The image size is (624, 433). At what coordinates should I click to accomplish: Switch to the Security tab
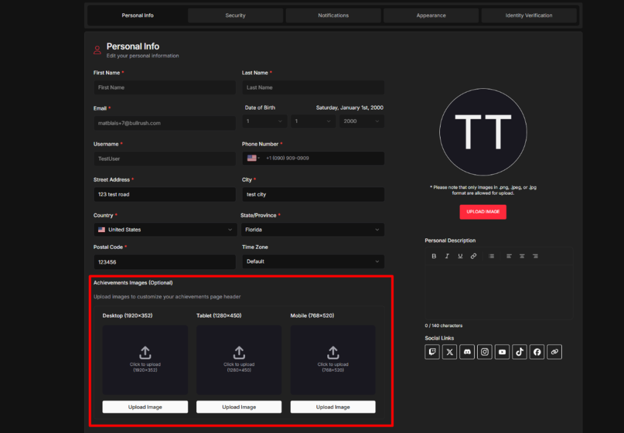[236, 15]
